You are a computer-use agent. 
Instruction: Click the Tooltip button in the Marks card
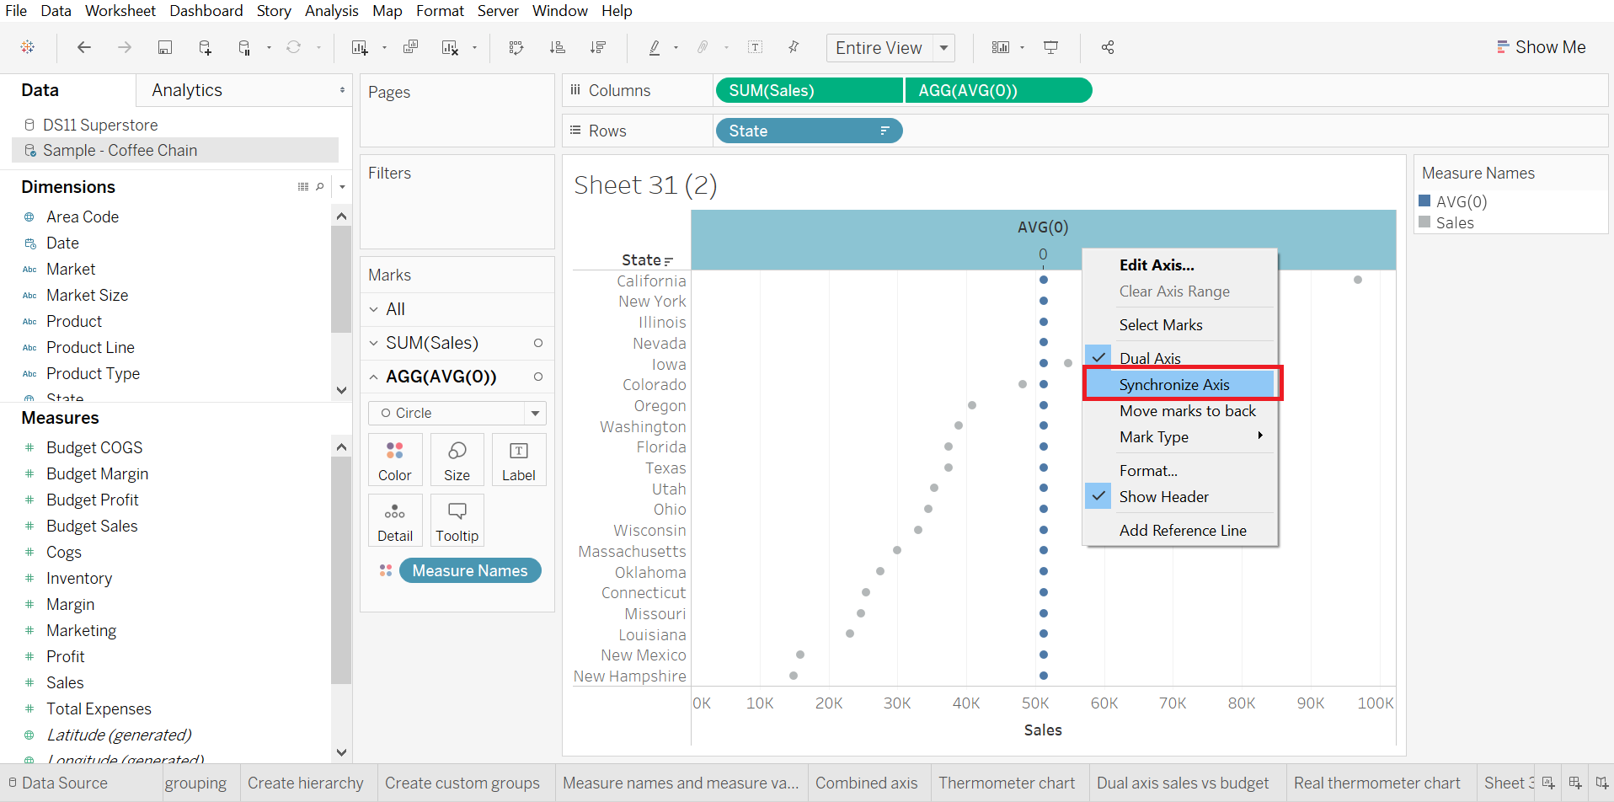pos(457,520)
